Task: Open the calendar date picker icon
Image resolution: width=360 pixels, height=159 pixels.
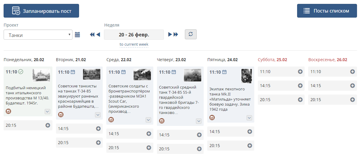Action: tap(77, 35)
